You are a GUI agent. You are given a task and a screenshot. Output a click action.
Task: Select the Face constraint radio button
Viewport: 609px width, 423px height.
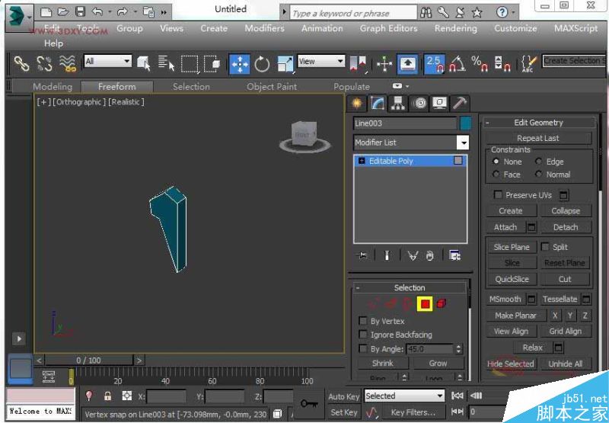[x=496, y=174]
